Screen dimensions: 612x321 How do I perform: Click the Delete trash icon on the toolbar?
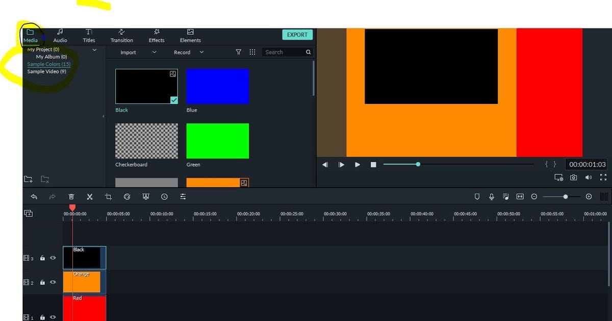pos(71,196)
